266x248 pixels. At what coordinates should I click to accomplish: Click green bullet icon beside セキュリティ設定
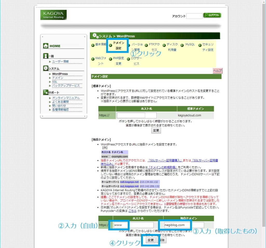click(200, 45)
